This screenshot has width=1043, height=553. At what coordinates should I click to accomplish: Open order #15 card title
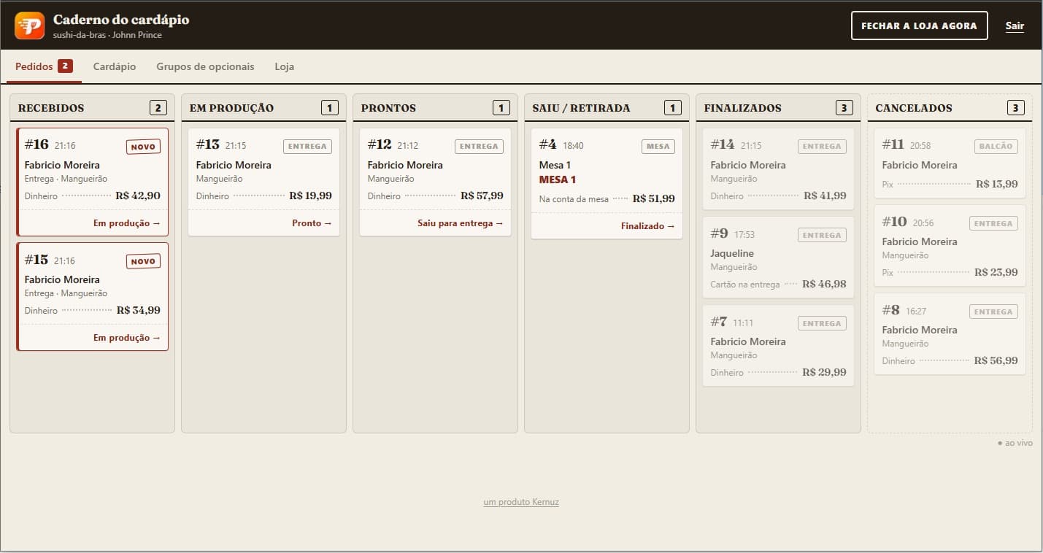[x=36, y=259]
